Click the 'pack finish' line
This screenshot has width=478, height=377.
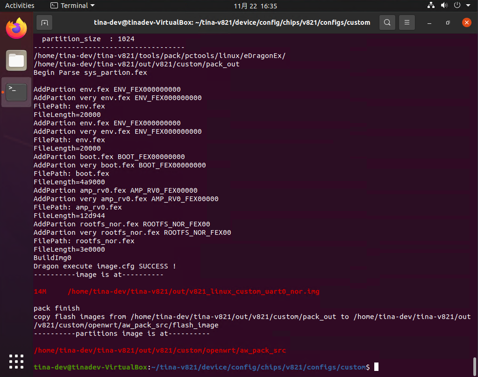click(x=57, y=308)
